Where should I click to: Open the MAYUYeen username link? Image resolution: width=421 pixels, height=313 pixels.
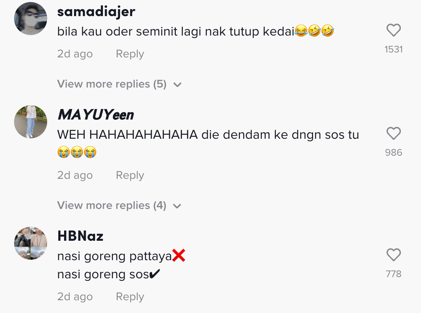pos(96,115)
